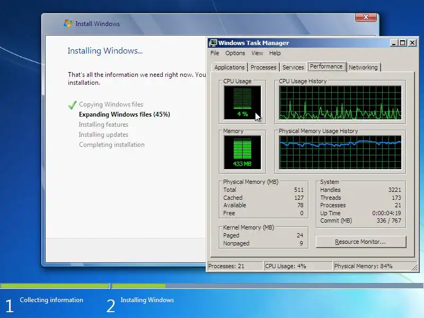
Task: Click 'Physical Memory: 84%' in status bar
Action: (364, 266)
